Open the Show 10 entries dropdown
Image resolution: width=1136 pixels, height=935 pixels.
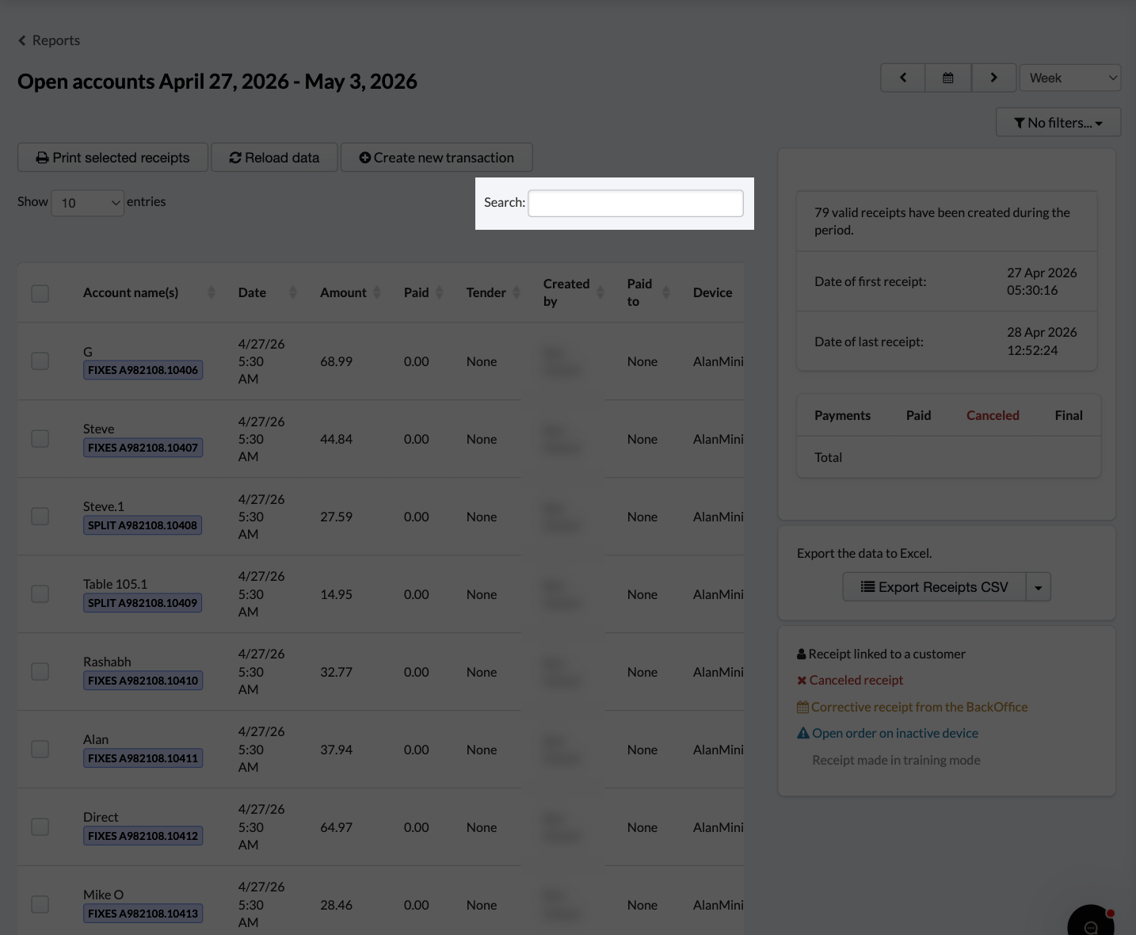[x=87, y=202]
